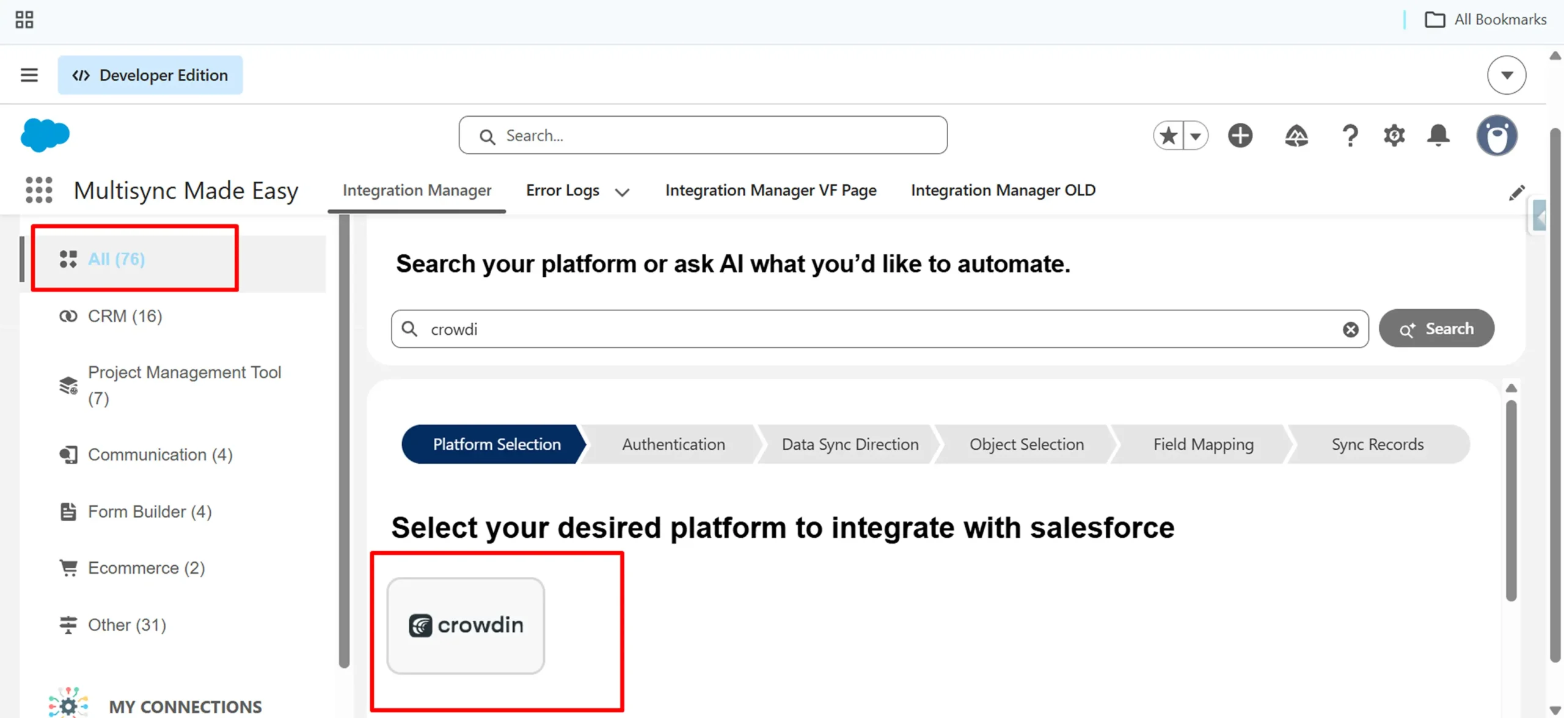Open the Trailhead guidance icon

[x=1296, y=135]
